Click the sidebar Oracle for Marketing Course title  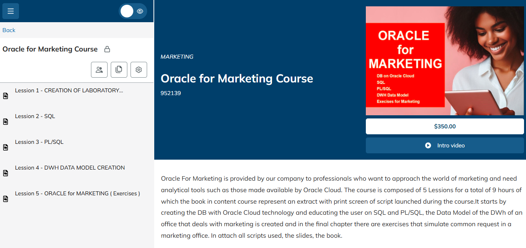coord(50,49)
